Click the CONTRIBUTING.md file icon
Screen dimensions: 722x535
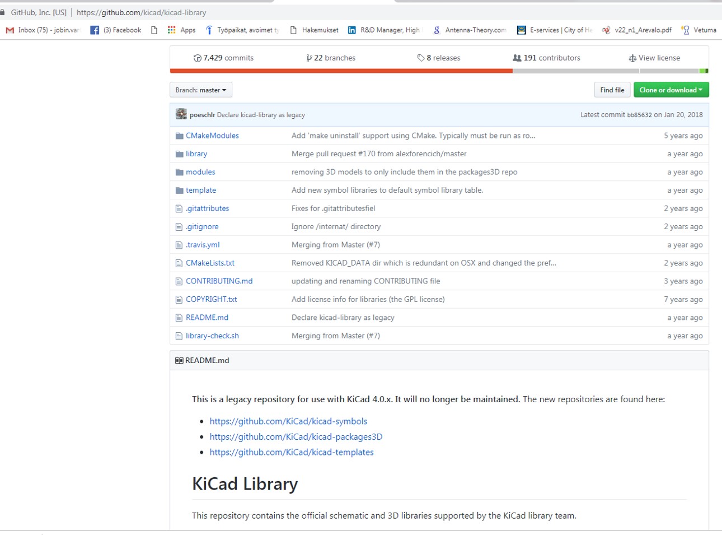point(179,281)
